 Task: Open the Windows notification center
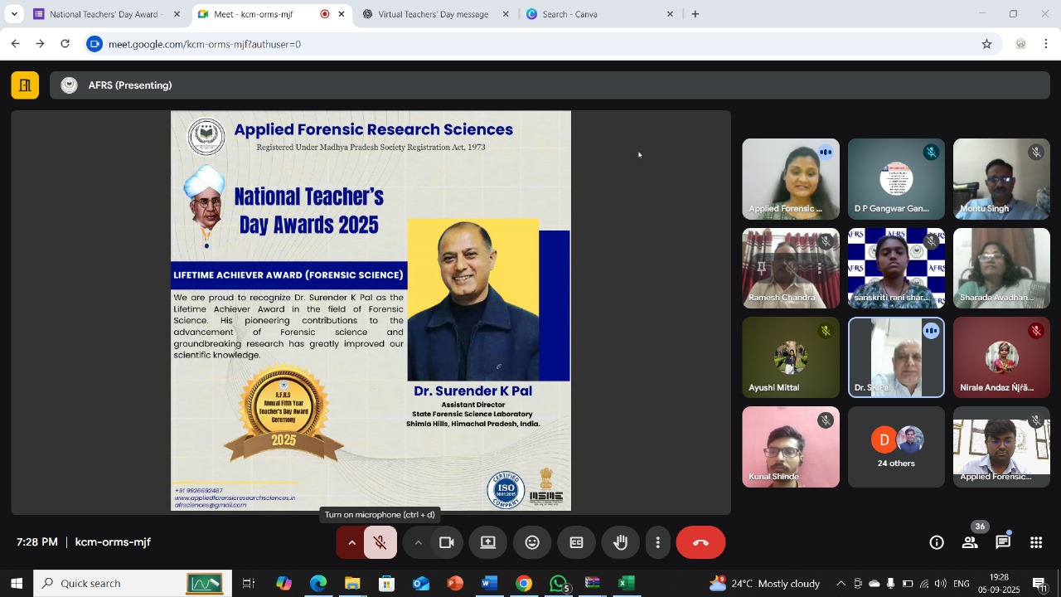tap(1041, 584)
